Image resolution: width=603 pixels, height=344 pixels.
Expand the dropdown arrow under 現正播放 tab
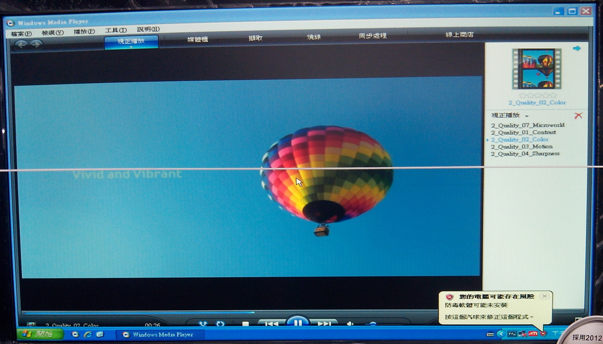(x=131, y=47)
